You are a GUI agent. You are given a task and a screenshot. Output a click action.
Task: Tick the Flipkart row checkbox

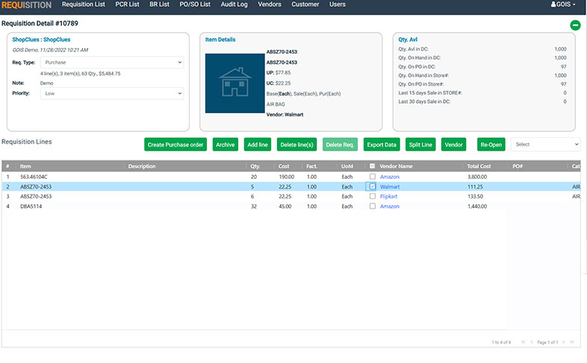373,196
